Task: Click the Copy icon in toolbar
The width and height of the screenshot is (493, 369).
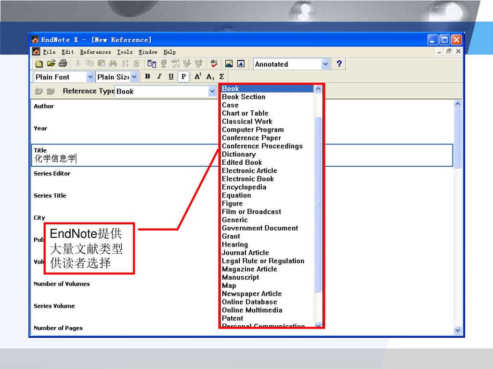Action: click(x=90, y=64)
